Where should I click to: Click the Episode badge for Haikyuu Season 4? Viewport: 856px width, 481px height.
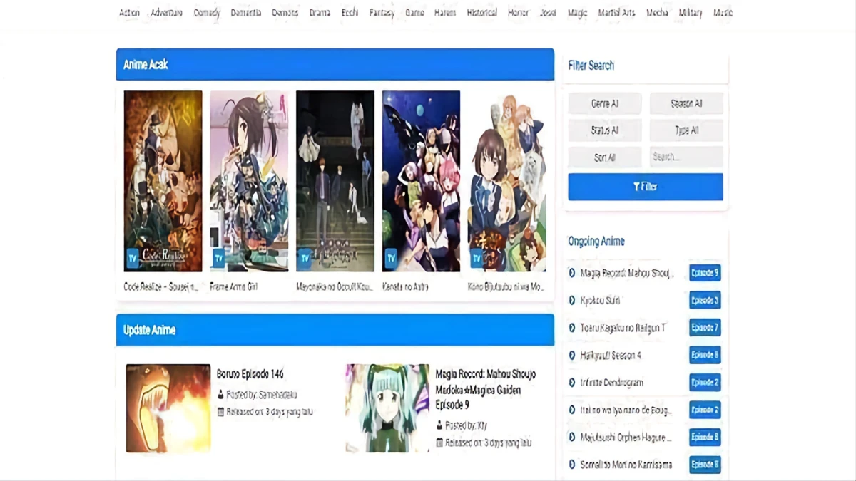click(x=705, y=355)
